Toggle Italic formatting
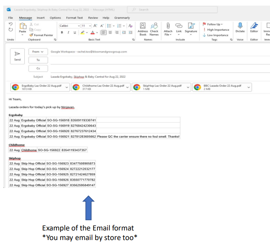The image size is (270, 246). pos(68,32)
